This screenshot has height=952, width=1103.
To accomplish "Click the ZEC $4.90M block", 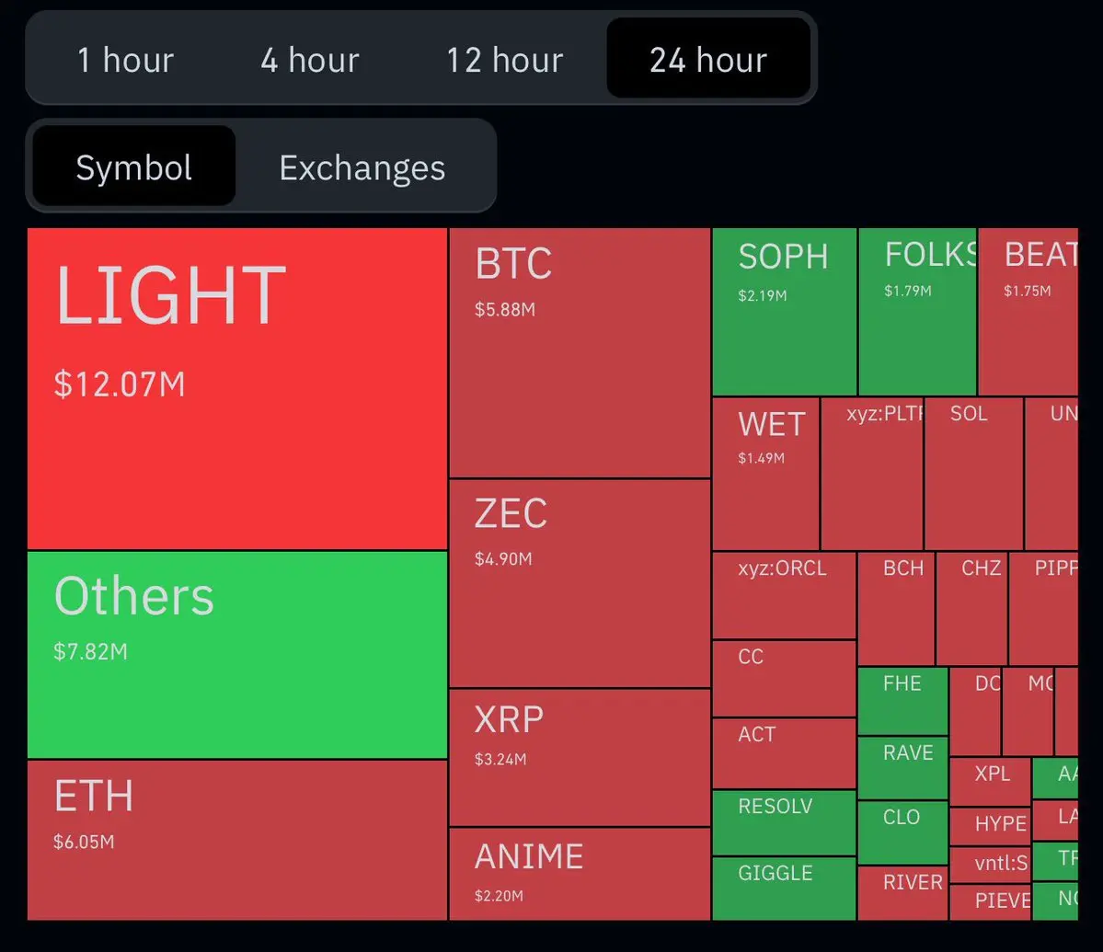I will coord(580,583).
